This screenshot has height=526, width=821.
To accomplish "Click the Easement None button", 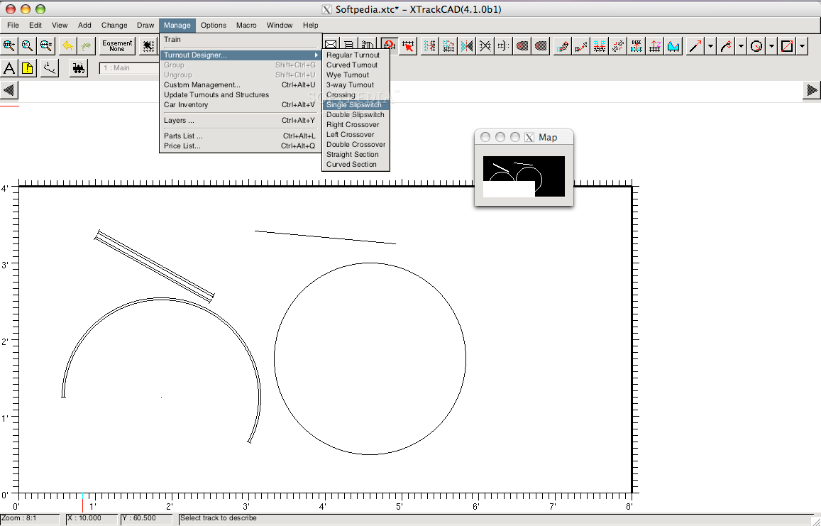I will (x=117, y=46).
